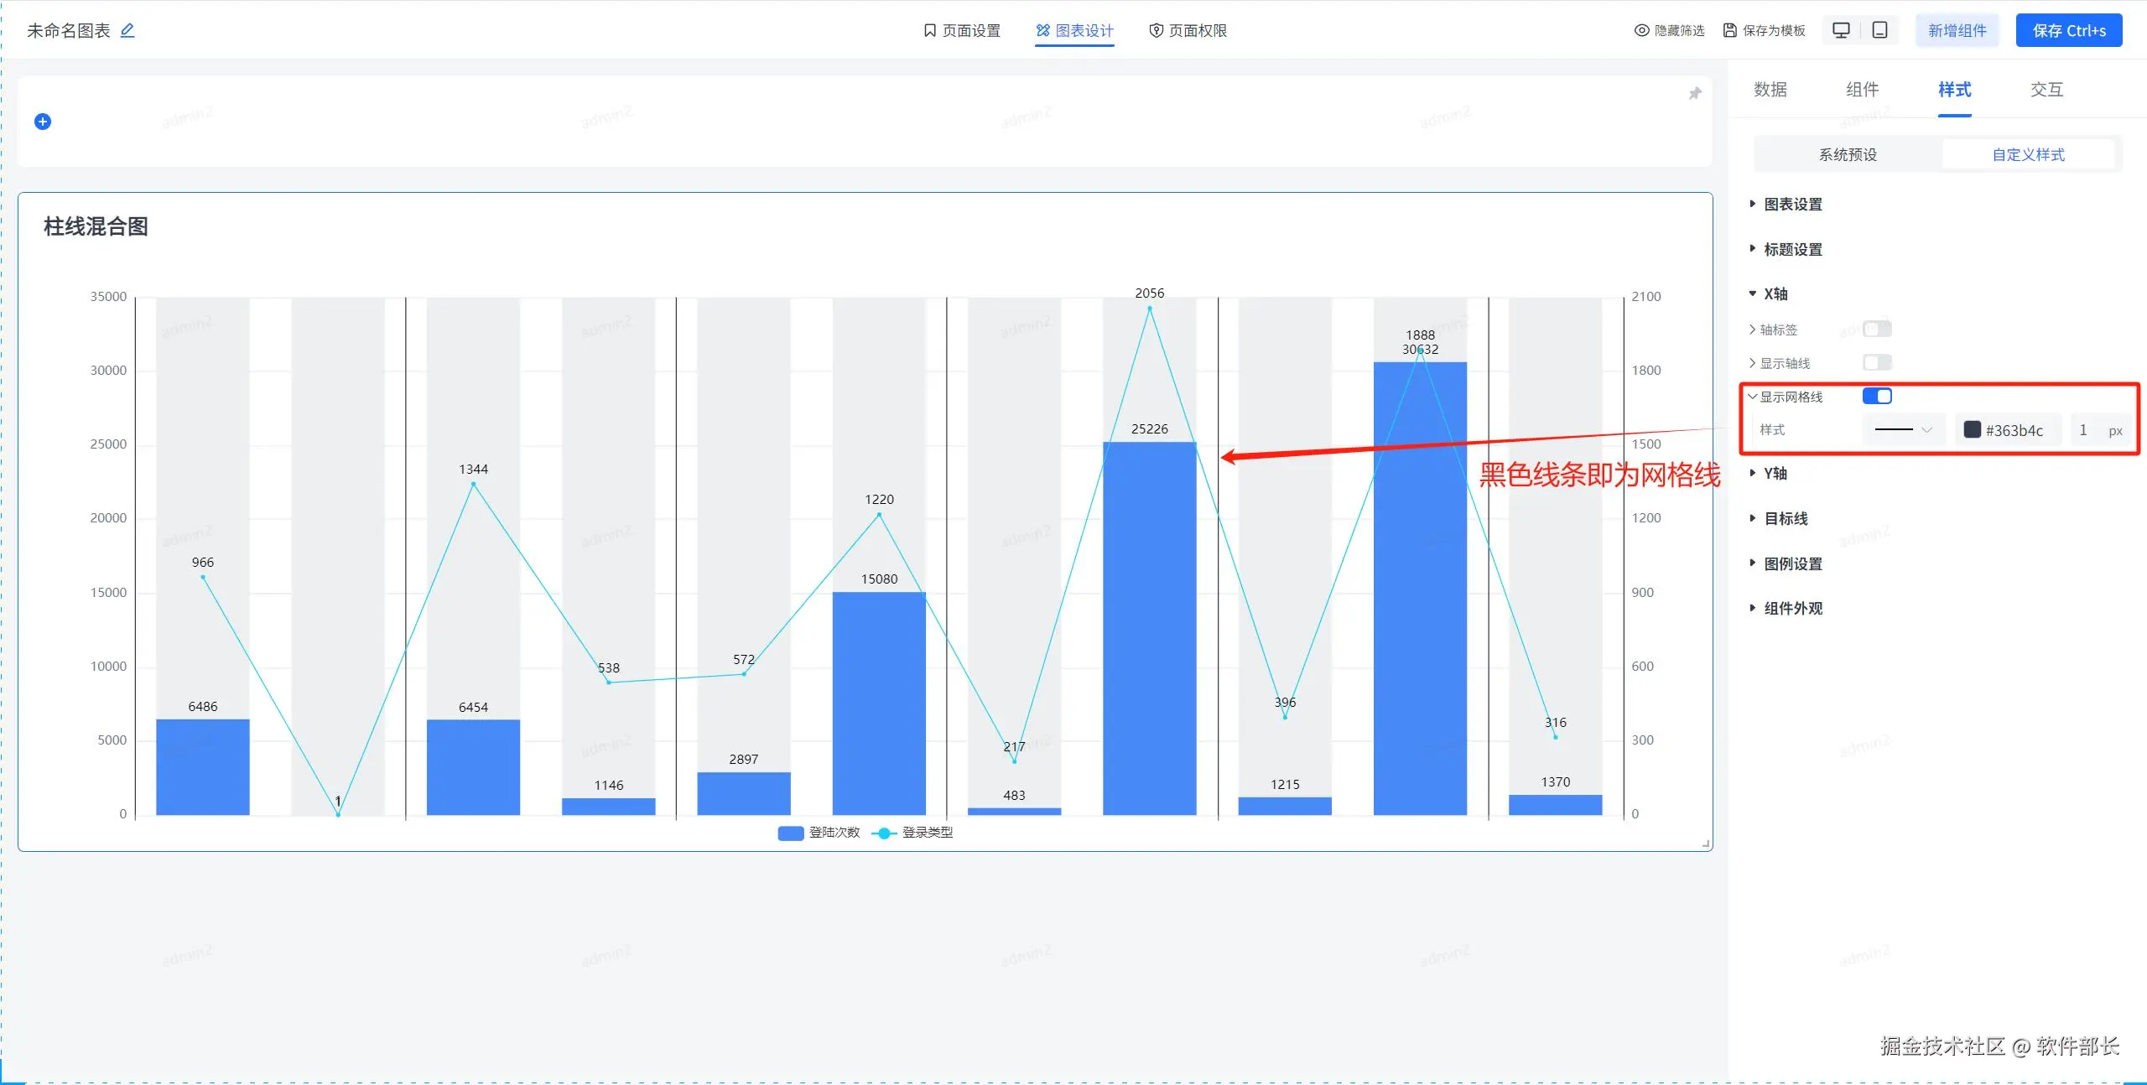Image resolution: width=2147 pixels, height=1085 pixels.
Task: Click 隐藏筛选 eye icon
Action: tap(1641, 31)
